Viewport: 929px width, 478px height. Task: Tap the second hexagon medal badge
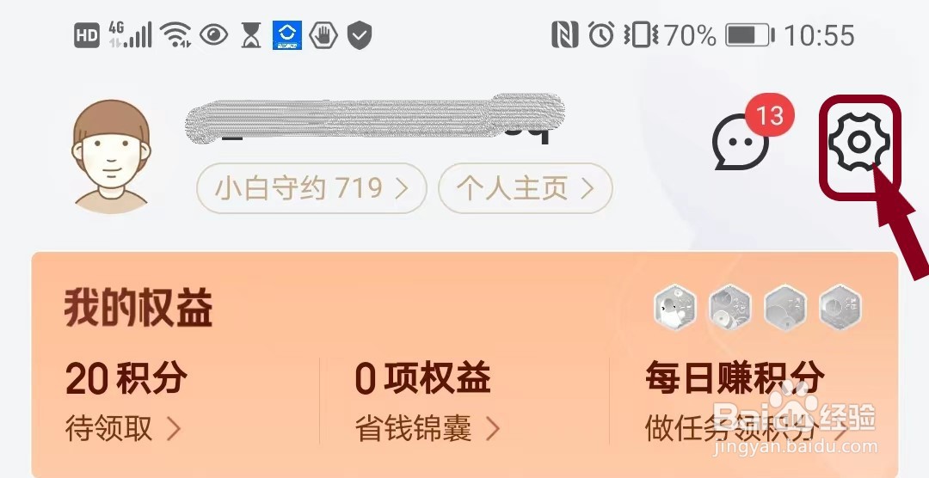[x=730, y=308]
